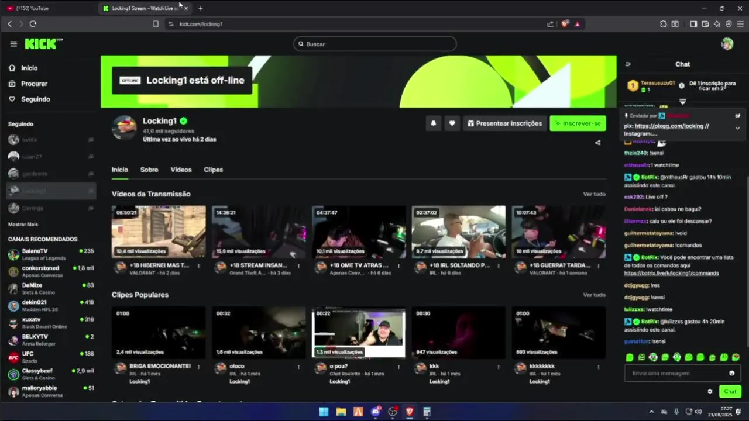Image resolution: width=749 pixels, height=421 pixels.
Task: Click Ver tudo for Vídeos da Transmissão
Action: (x=594, y=194)
